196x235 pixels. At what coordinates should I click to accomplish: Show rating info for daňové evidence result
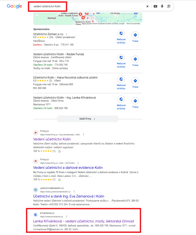click(59, 180)
